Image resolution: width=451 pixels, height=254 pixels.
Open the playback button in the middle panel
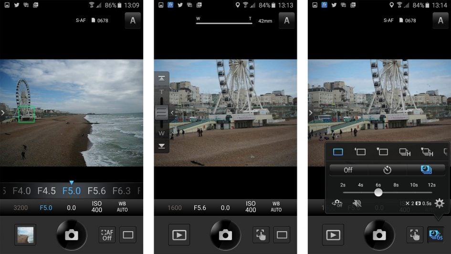point(179,234)
